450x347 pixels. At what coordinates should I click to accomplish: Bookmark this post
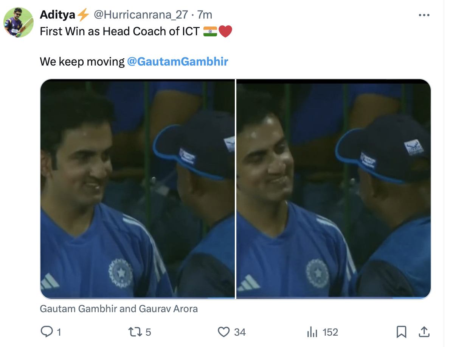tap(401, 332)
